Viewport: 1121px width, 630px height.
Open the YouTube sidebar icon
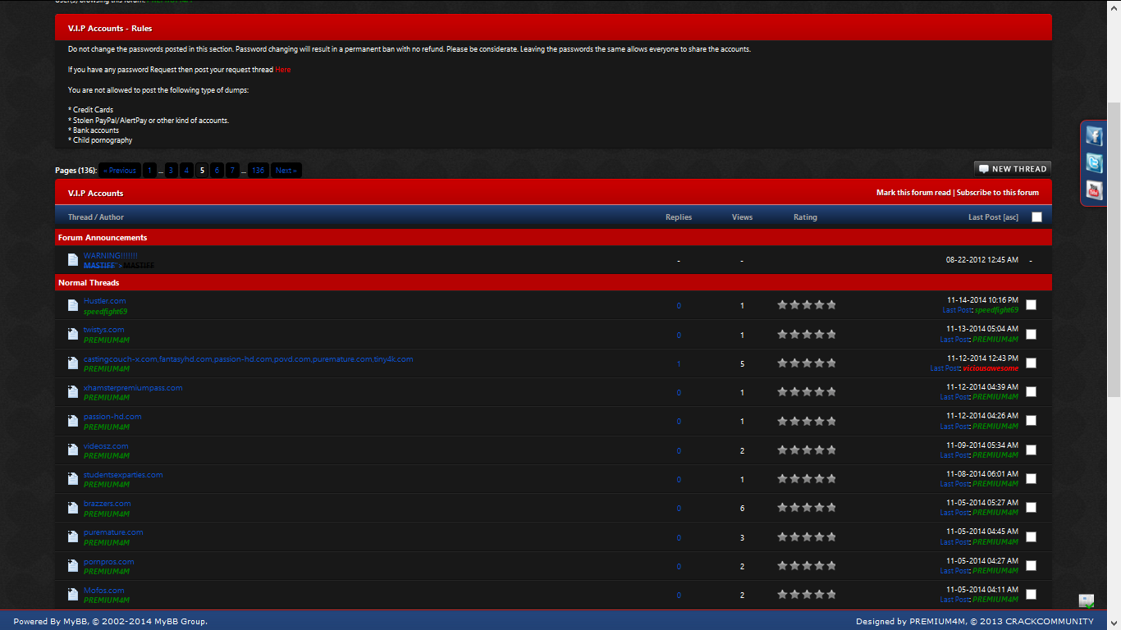tap(1094, 190)
